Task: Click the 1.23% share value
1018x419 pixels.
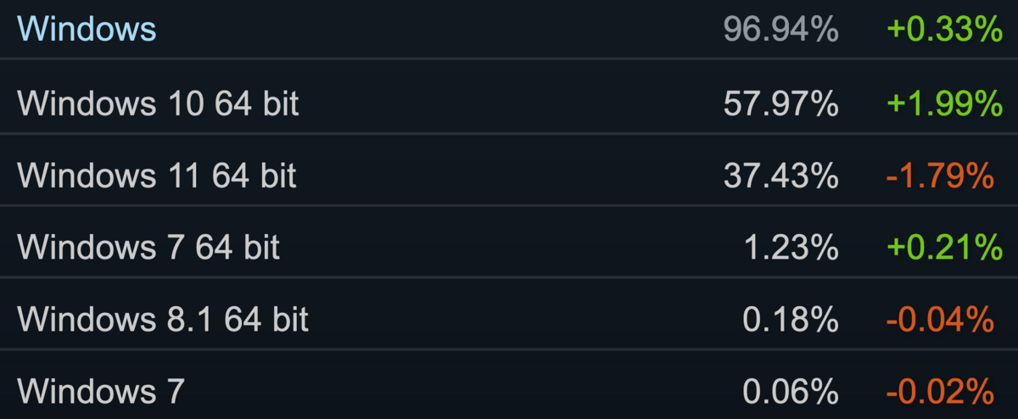Action: pyautogui.click(x=791, y=248)
